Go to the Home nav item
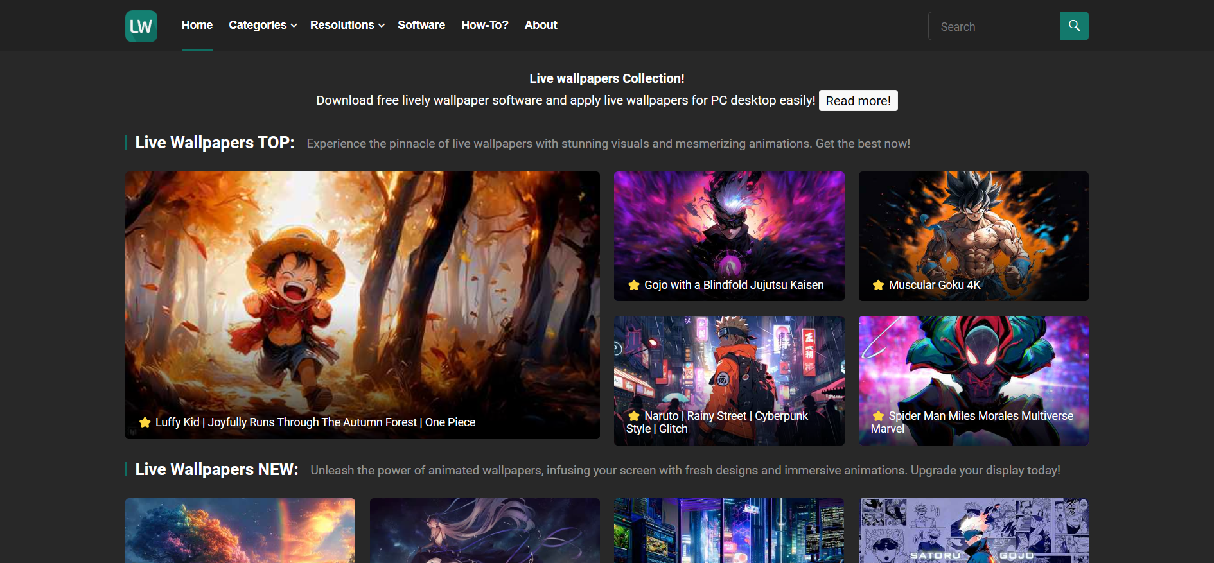This screenshot has width=1214, height=563. tap(197, 25)
